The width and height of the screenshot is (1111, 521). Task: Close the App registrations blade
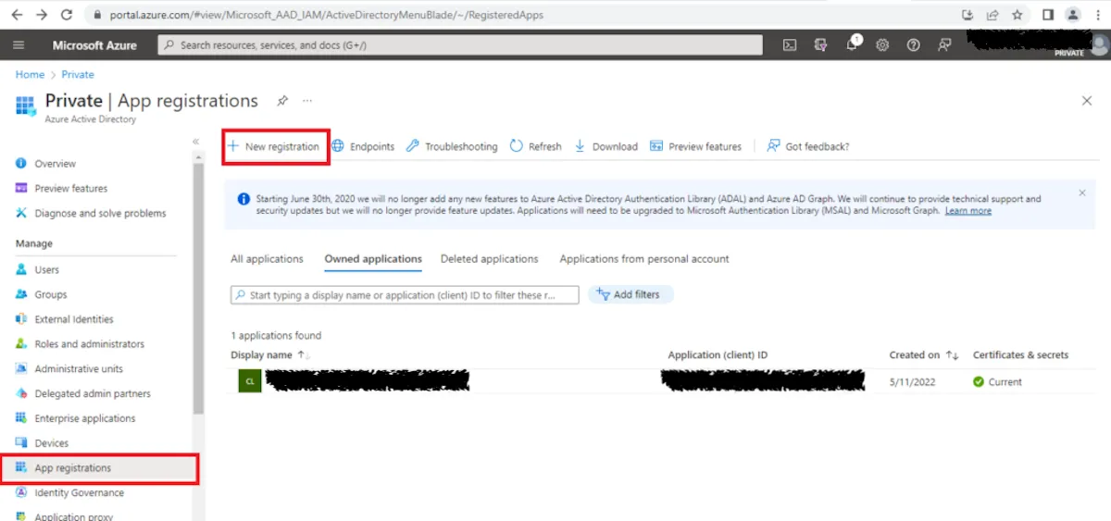(x=1087, y=101)
